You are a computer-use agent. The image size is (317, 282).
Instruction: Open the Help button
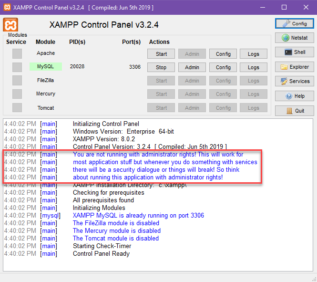point(295,96)
